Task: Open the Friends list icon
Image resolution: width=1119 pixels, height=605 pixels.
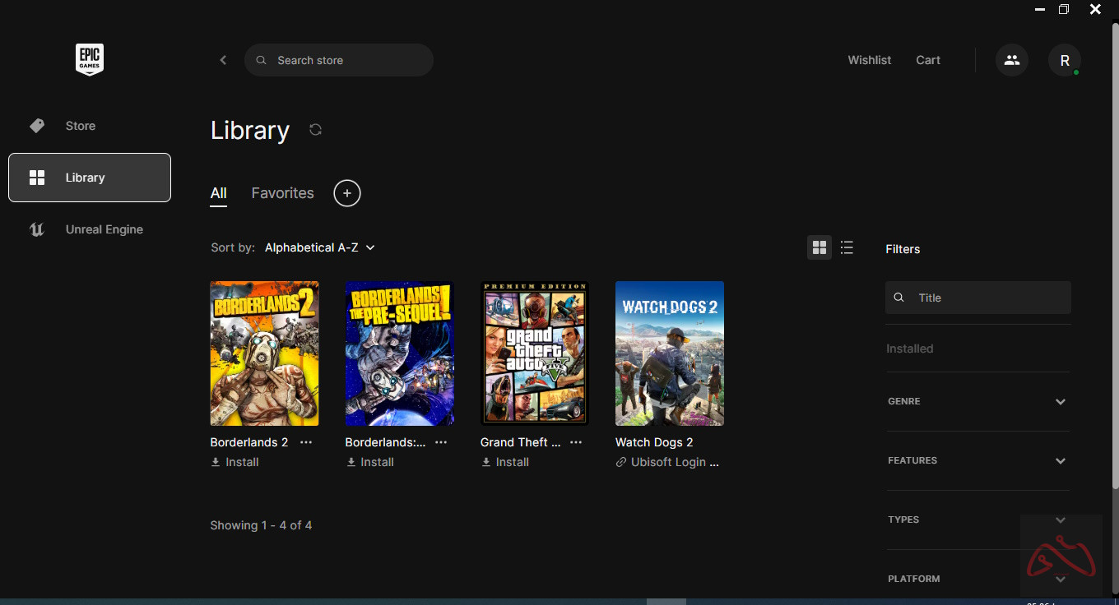Action: click(x=1011, y=60)
